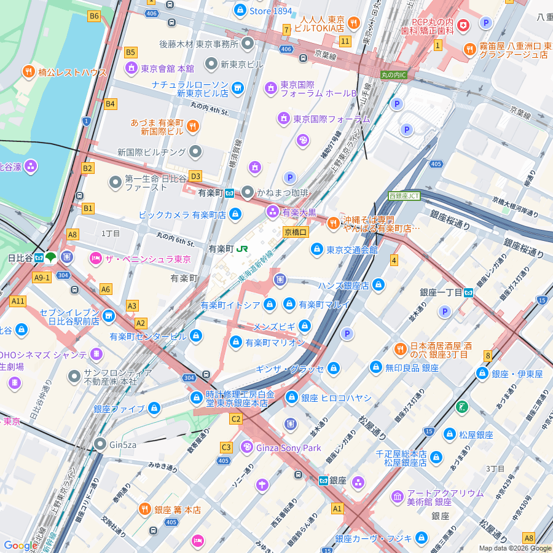Click the JR 有楽町 station icon
The width and height of the screenshot is (553, 553).
point(243,249)
